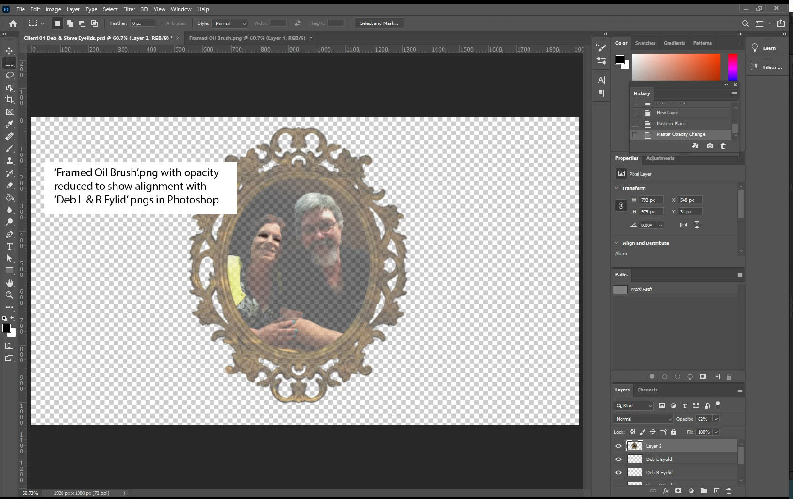Select the Spot Healing Brush tool
The image size is (793, 499).
click(9, 136)
